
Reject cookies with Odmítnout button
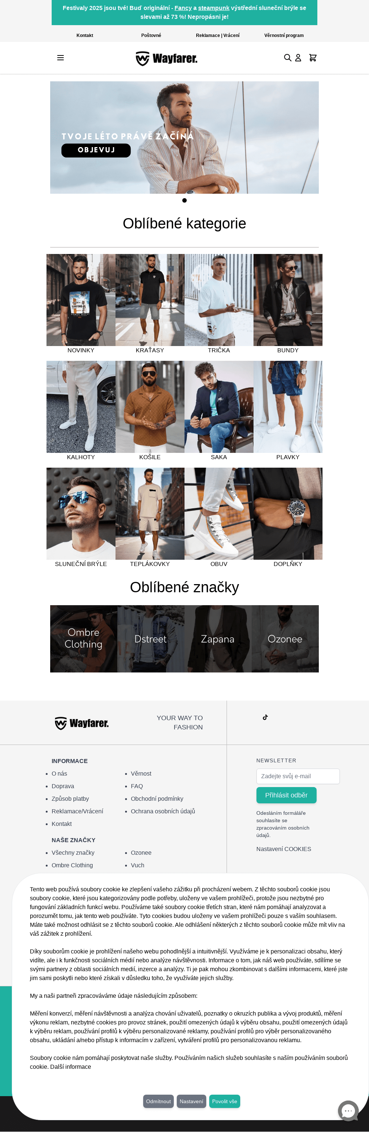[x=158, y=1101]
